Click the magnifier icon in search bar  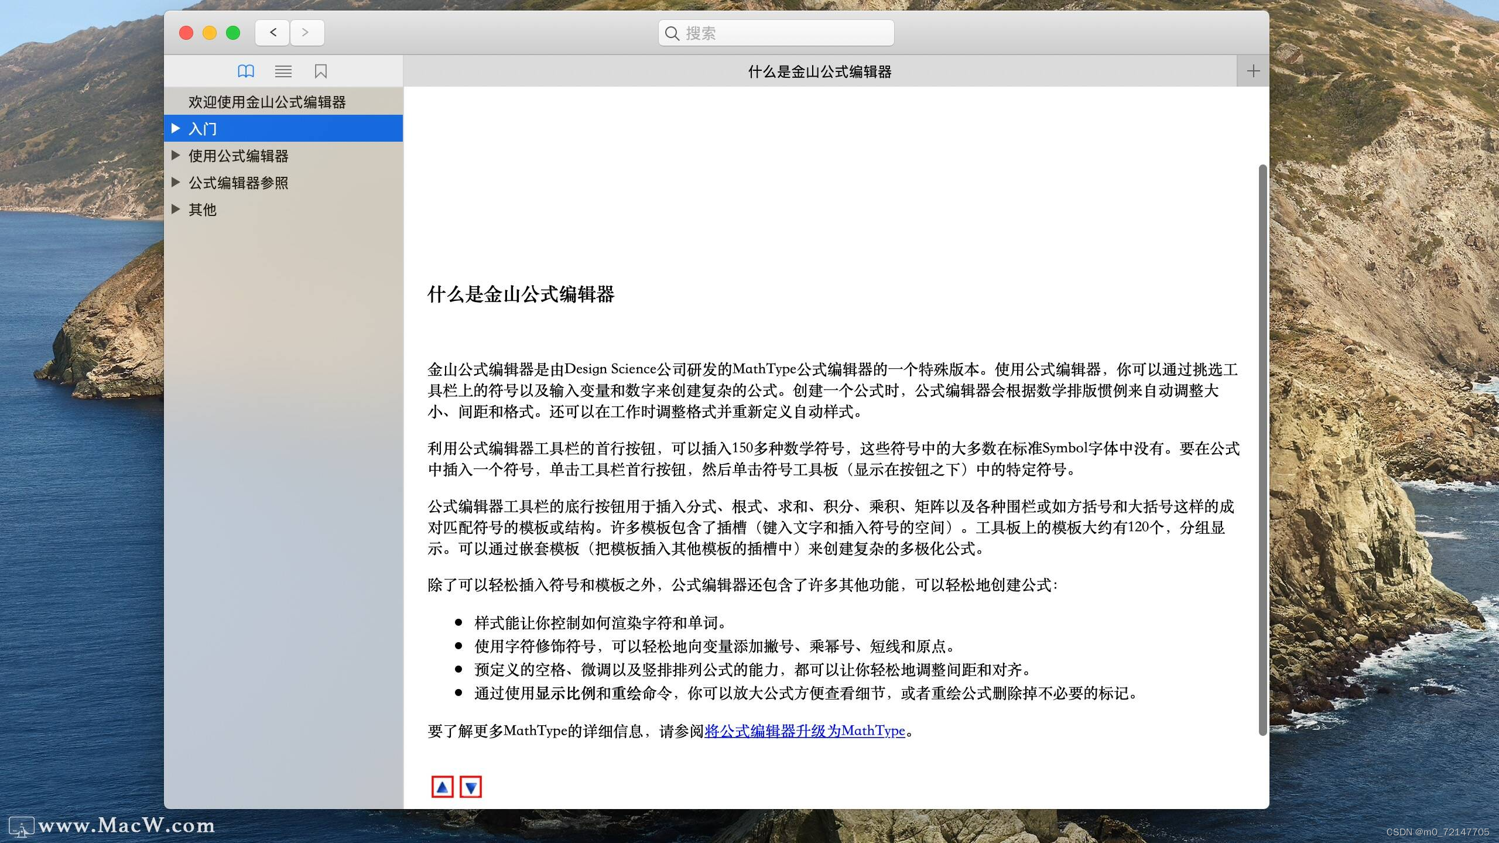(672, 33)
